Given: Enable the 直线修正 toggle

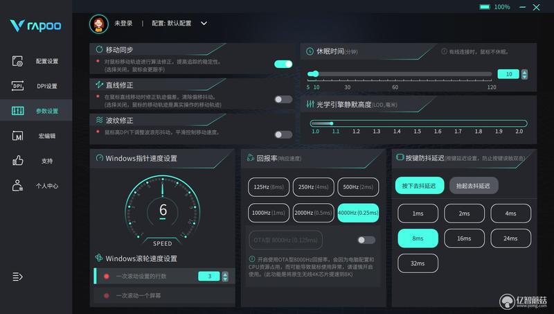Looking at the screenshot, I should click(x=283, y=99).
